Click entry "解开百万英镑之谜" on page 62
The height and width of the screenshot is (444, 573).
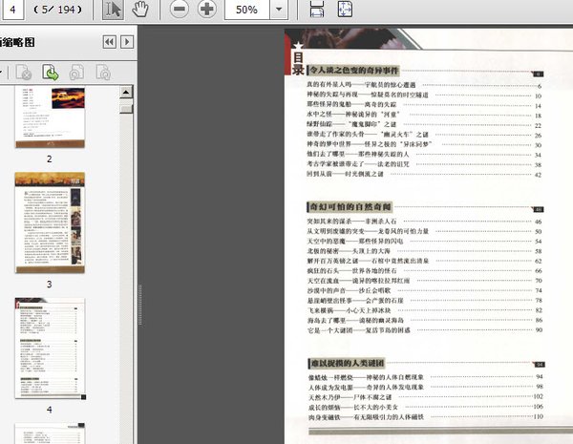(368, 261)
